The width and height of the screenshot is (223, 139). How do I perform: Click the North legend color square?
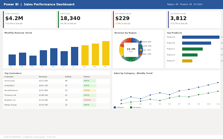tap(141, 42)
